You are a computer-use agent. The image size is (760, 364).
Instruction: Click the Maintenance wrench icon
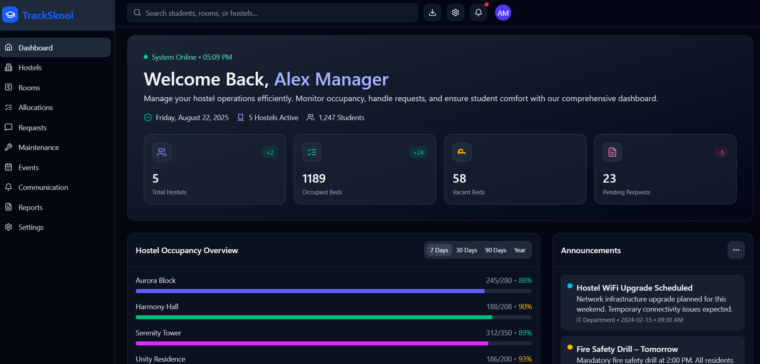click(x=9, y=147)
